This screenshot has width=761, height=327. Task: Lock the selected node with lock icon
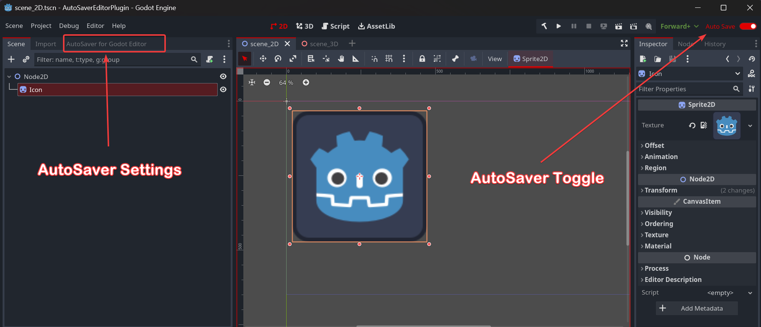tap(422, 59)
